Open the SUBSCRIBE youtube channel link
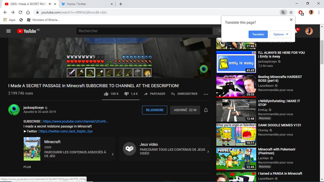Screen dimensions: 324x182 (x=76, y=122)
